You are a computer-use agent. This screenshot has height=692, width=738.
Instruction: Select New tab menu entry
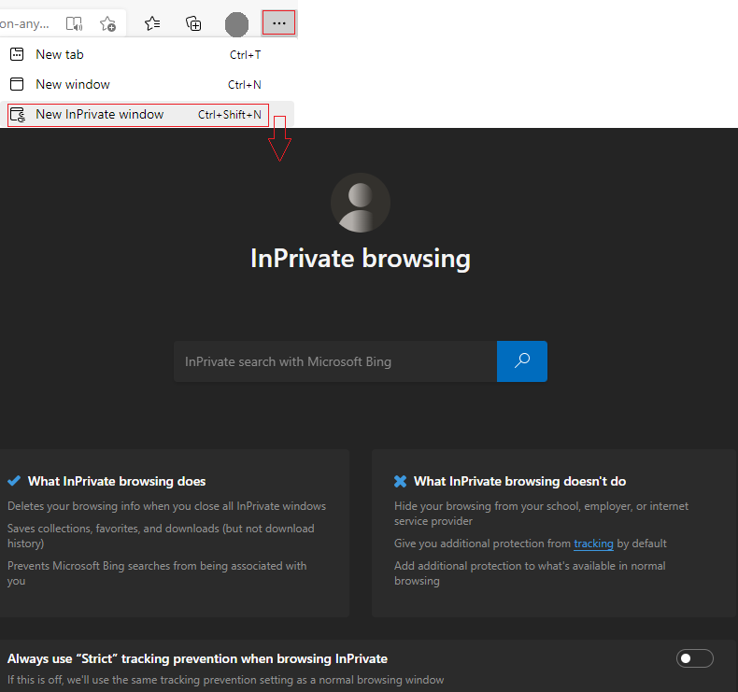point(147,54)
